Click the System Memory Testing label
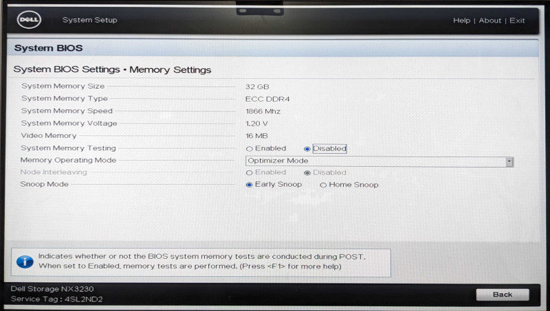The image size is (550, 311). tap(68, 148)
